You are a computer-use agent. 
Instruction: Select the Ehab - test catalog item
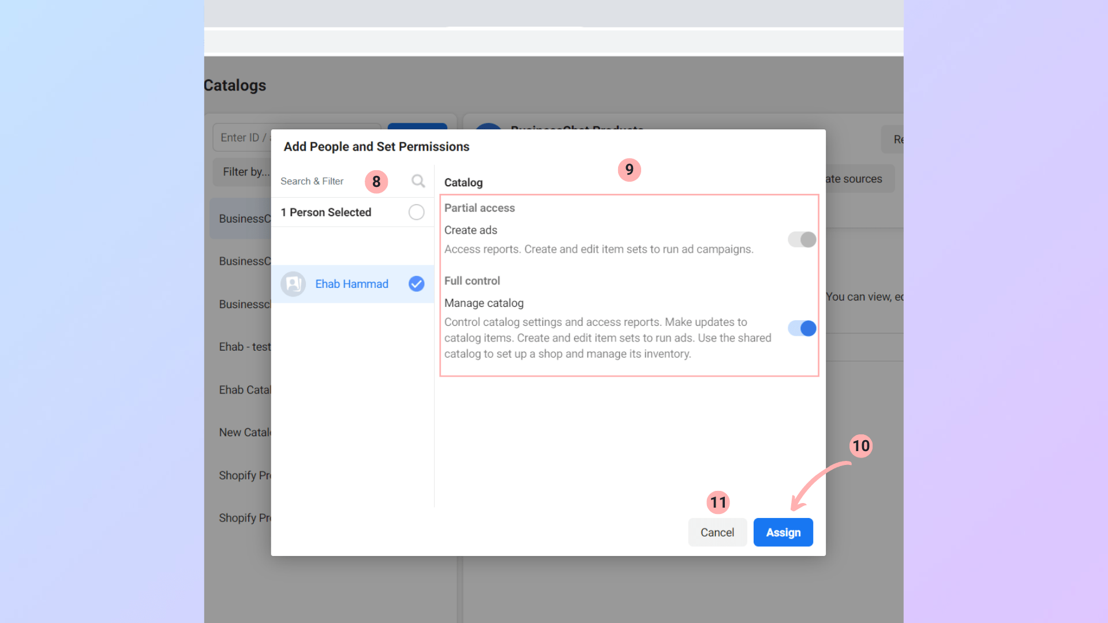pyautogui.click(x=245, y=347)
